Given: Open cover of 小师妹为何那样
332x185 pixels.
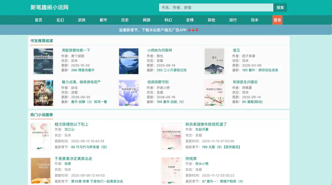Looking at the screenshot, I should click(x=129, y=61).
